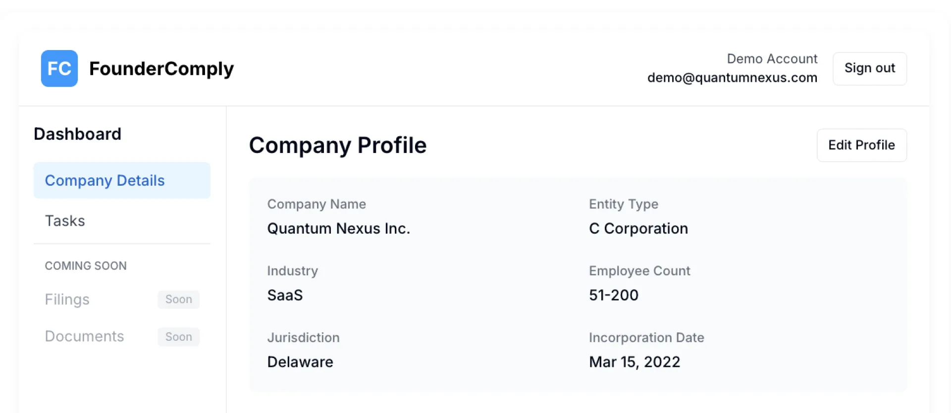The height and width of the screenshot is (413, 951).
Task: Click the C Corporation entity type value
Action: click(x=638, y=228)
